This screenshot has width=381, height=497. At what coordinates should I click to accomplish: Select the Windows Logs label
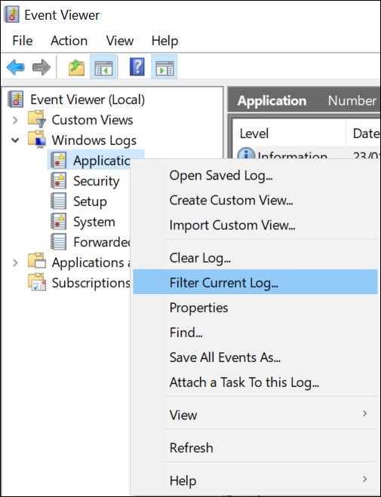point(94,140)
